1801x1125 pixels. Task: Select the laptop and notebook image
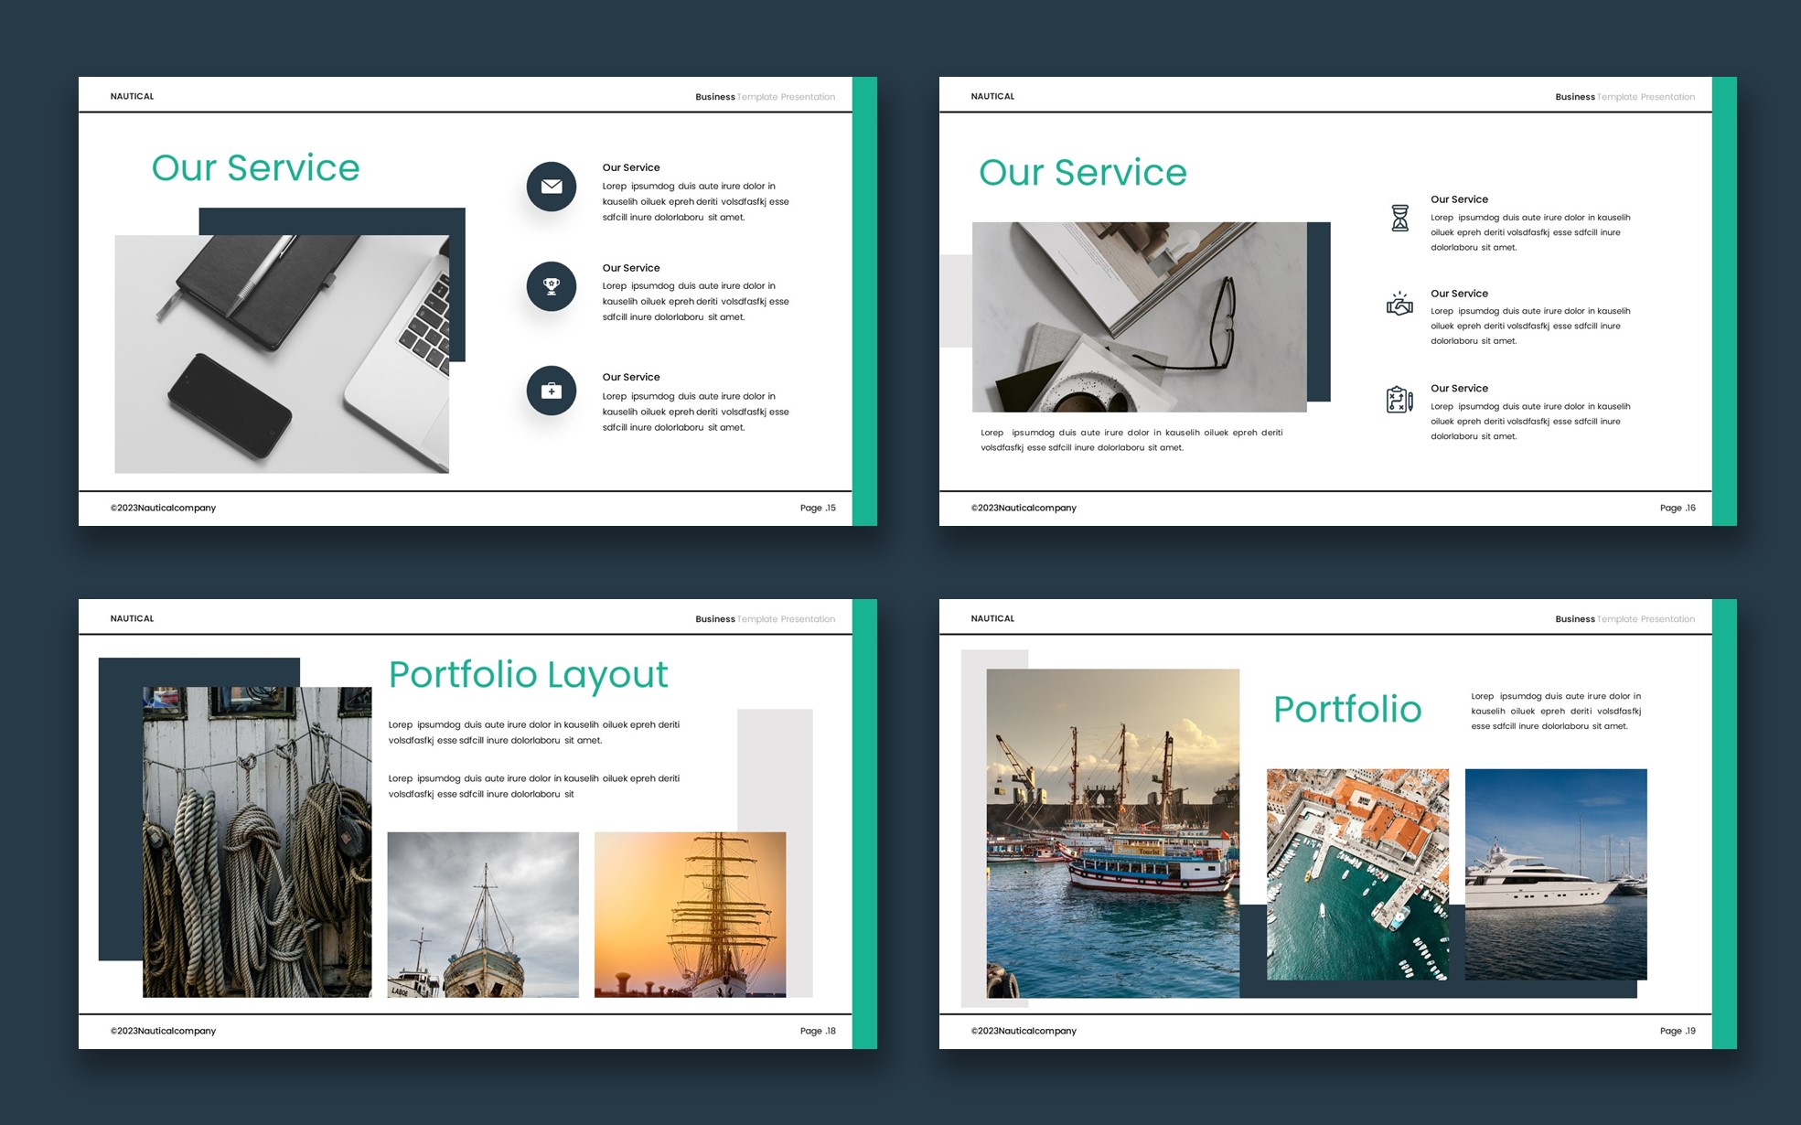(x=282, y=354)
